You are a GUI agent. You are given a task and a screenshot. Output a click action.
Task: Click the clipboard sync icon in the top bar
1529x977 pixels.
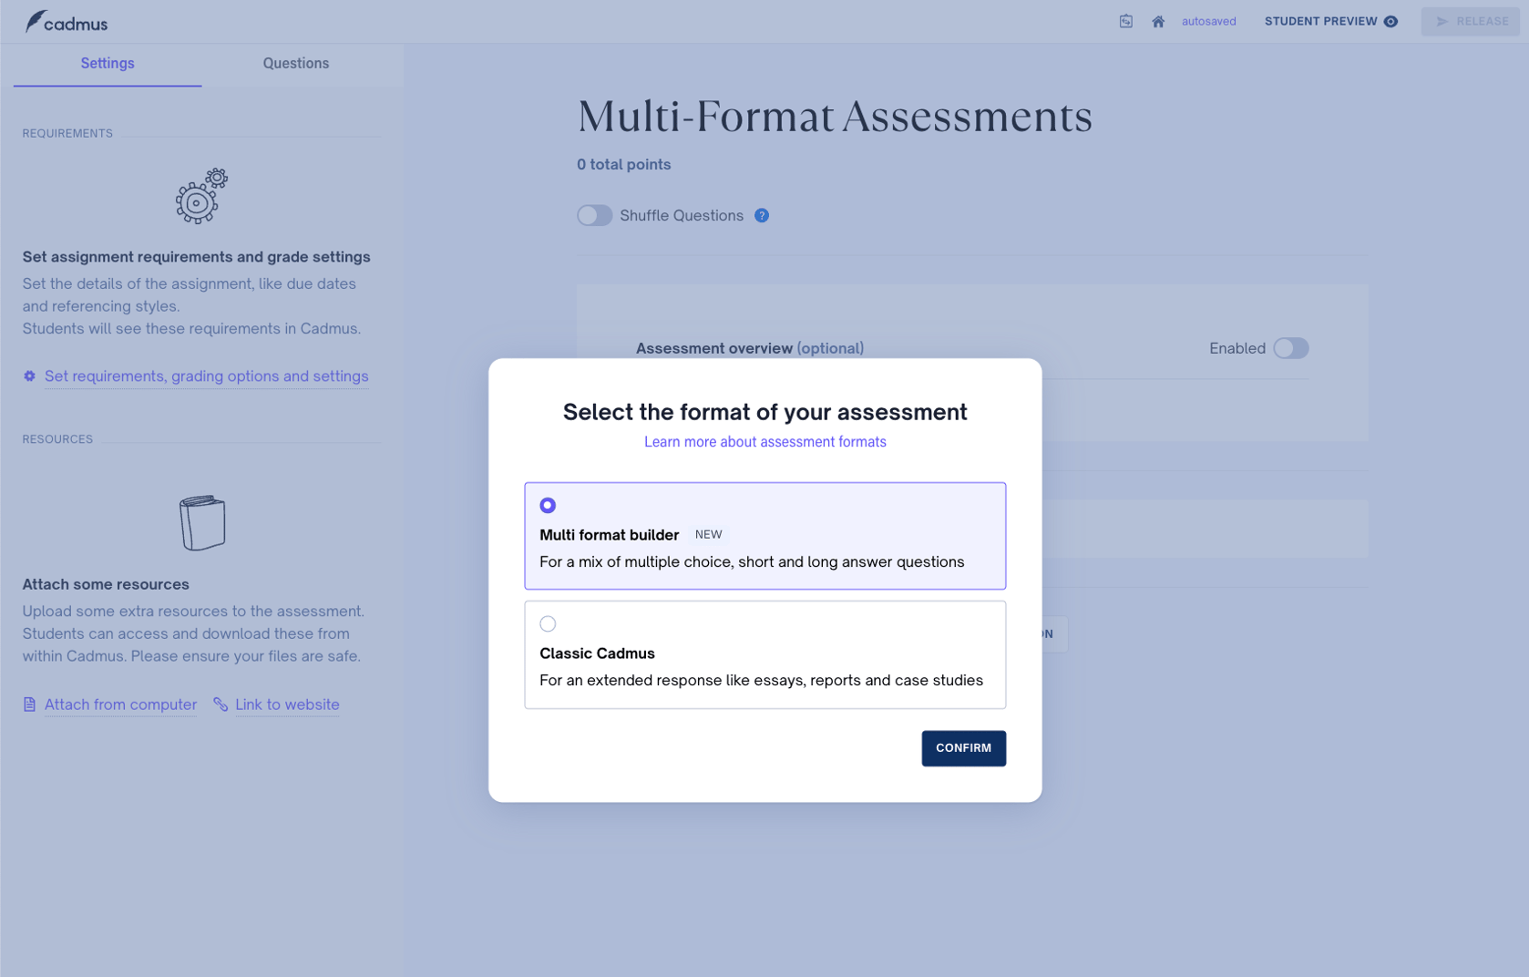click(1126, 20)
